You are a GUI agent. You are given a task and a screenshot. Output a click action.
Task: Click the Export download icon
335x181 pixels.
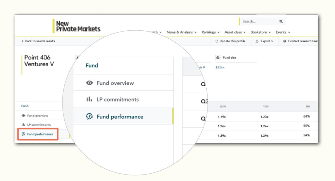[257, 41]
